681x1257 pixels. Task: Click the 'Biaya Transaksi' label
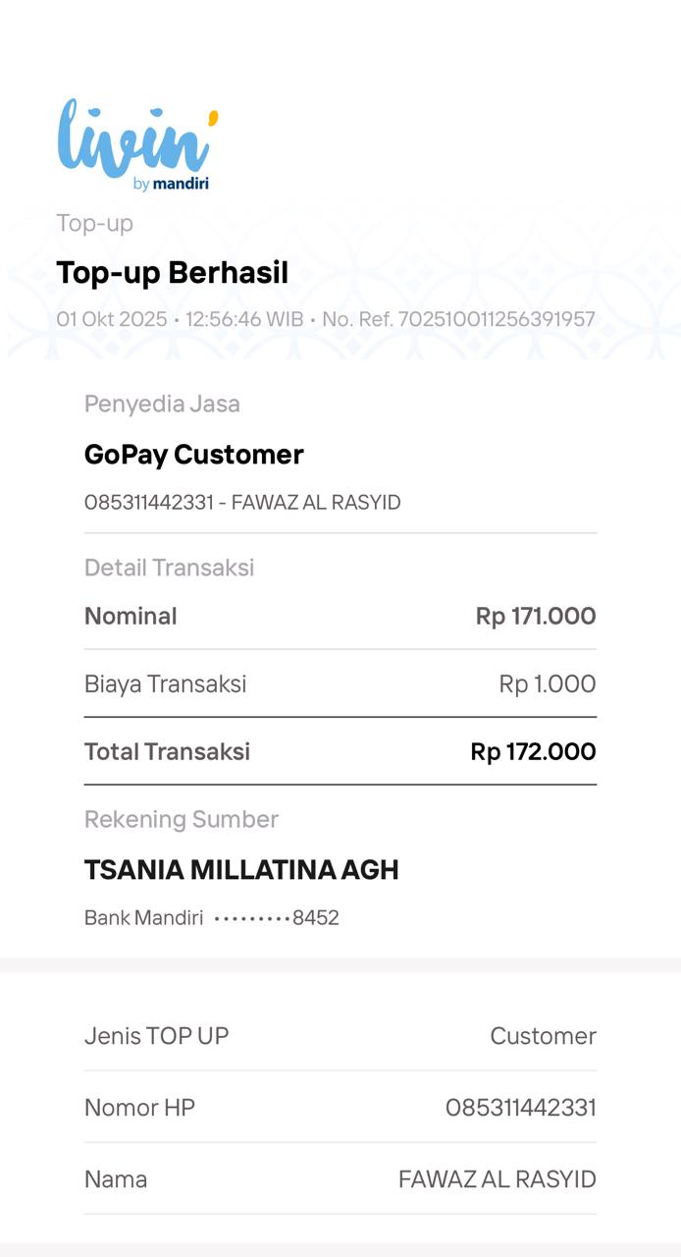coord(165,684)
